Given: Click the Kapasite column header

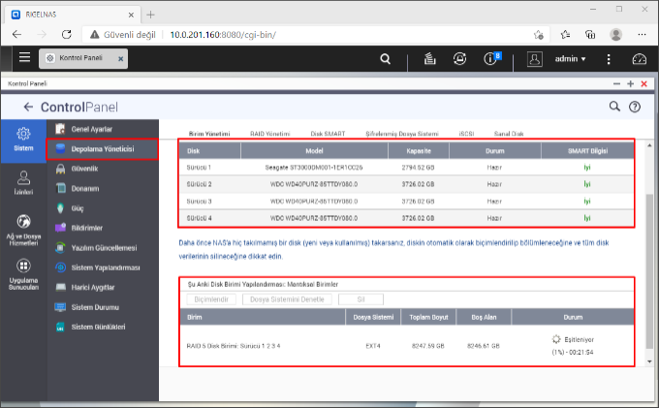Looking at the screenshot, I should [x=419, y=151].
